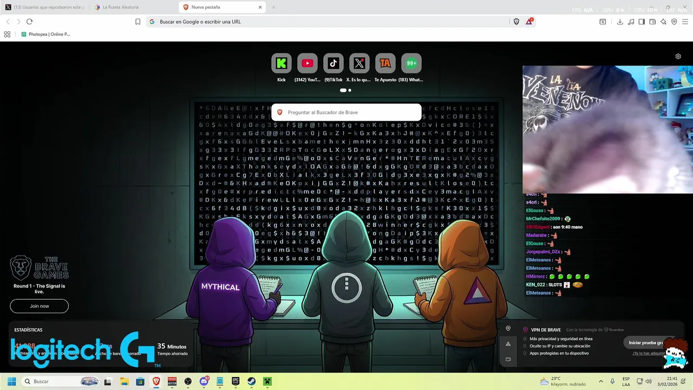Open Discord from taskbar
This screenshot has height=390, width=693.
[204, 381]
